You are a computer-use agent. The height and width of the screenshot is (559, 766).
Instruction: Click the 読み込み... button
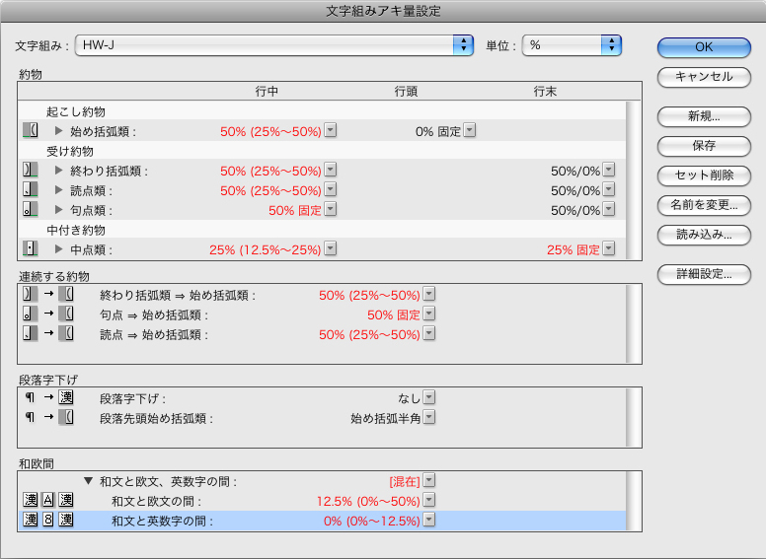pos(704,235)
